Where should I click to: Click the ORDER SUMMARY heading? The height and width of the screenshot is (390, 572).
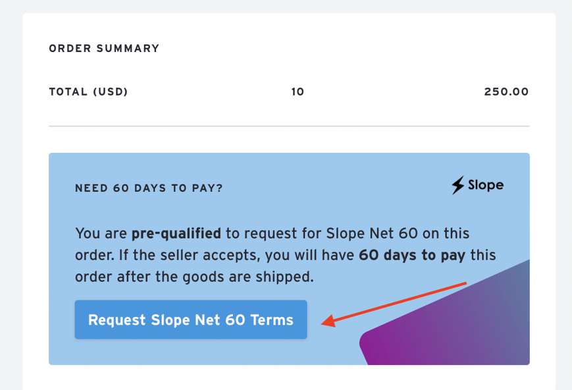(103, 48)
